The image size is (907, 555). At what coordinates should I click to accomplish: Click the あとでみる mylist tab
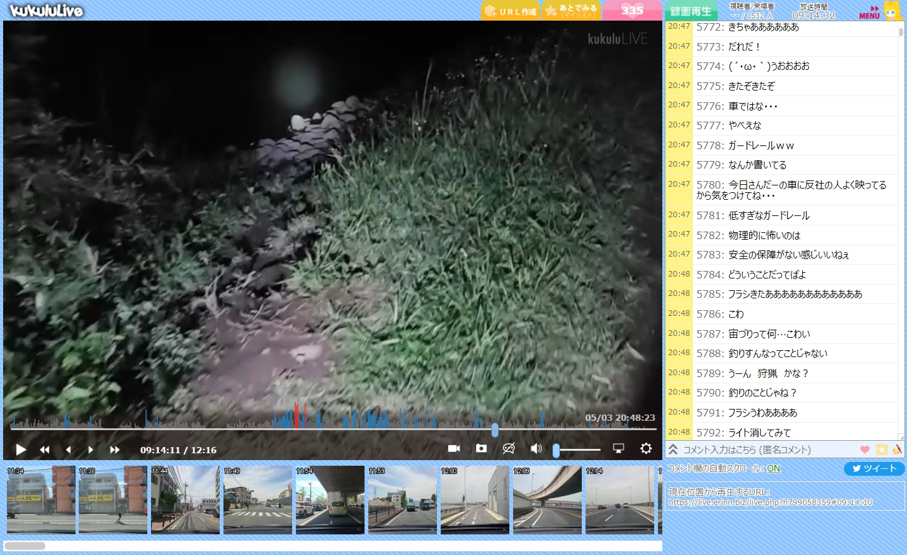[x=571, y=11]
